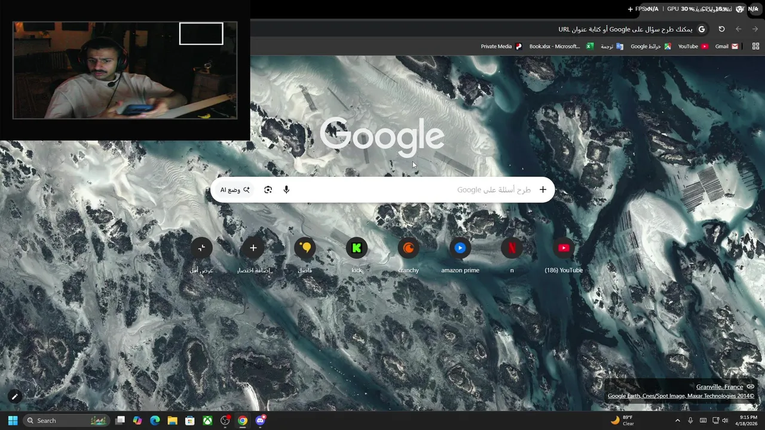Open the amazon prime shortcut
Viewport: 765px width, 430px height.
[460, 254]
